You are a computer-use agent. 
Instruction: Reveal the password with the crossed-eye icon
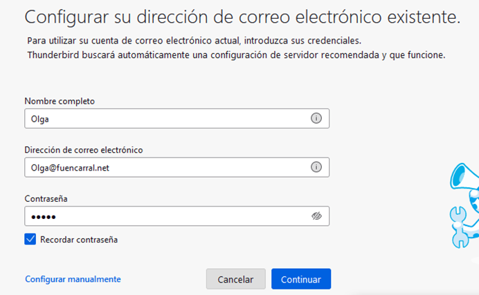(316, 216)
